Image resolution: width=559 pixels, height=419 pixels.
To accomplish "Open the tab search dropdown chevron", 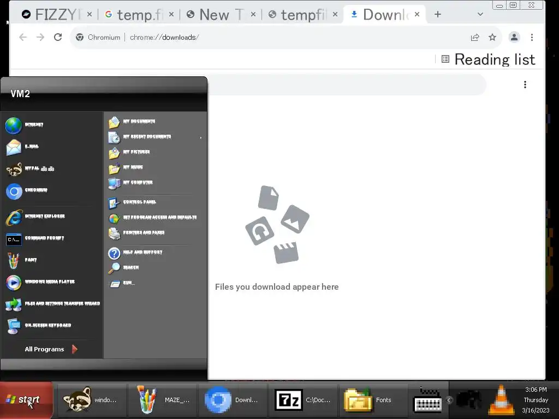I will 480,14.
